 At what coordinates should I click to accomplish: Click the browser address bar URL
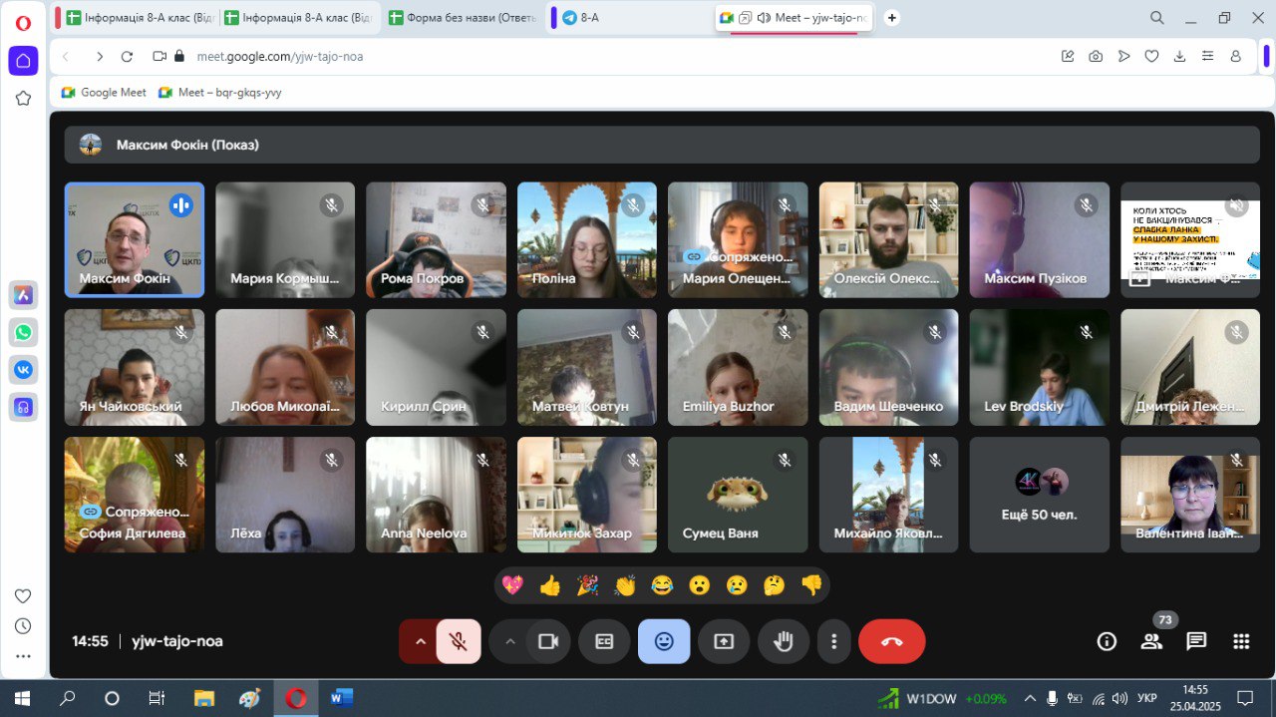(x=279, y=57)
